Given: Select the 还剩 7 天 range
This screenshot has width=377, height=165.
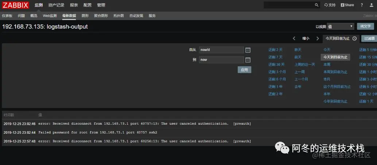Looking at the screenshot, I should pyautogui.click(x=276, y=57).
